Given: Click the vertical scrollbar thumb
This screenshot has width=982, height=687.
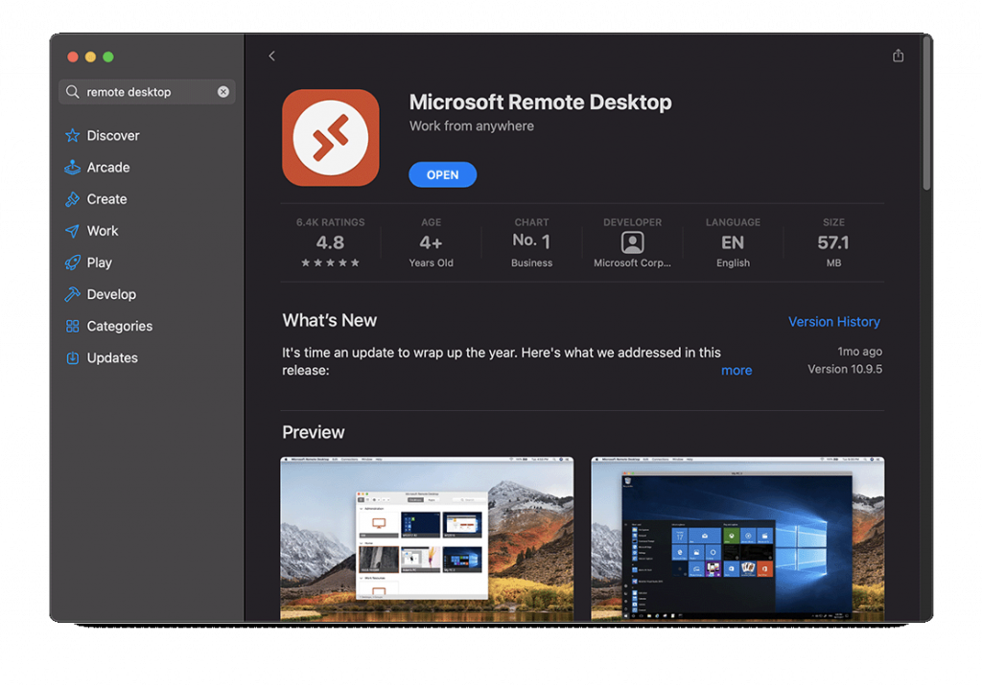Looking at the screenshot, I should coord(926,113).
